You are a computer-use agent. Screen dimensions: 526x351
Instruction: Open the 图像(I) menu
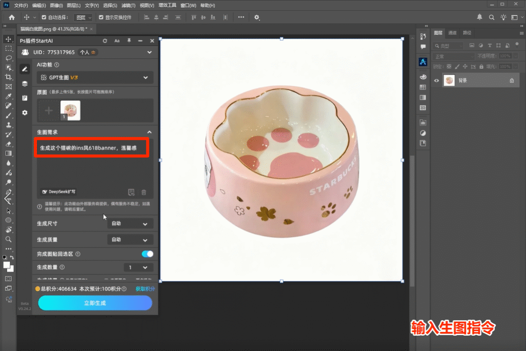click(x=56, y=5)
